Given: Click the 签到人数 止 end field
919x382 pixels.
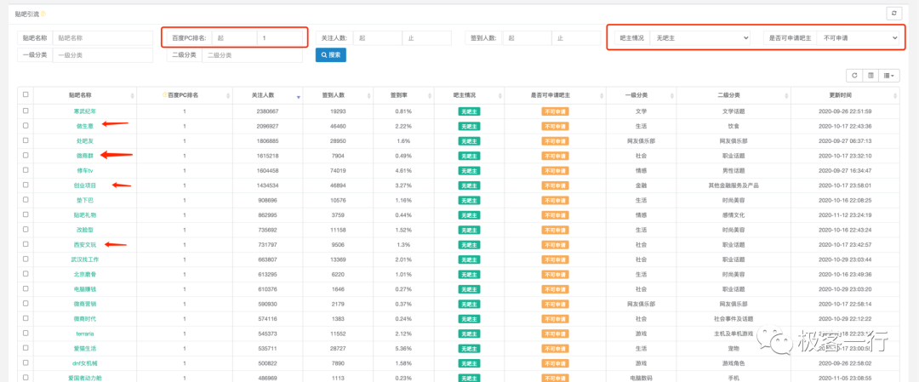Looking at the screenshot, I should coord(577,37).
